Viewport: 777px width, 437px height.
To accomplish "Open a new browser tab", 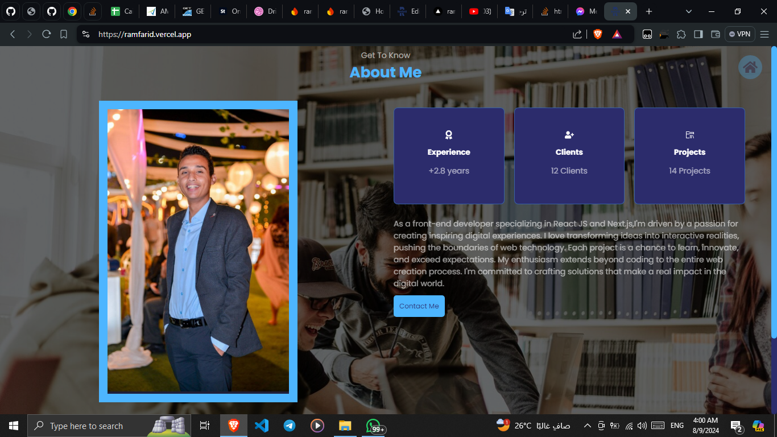I will 649,11.
